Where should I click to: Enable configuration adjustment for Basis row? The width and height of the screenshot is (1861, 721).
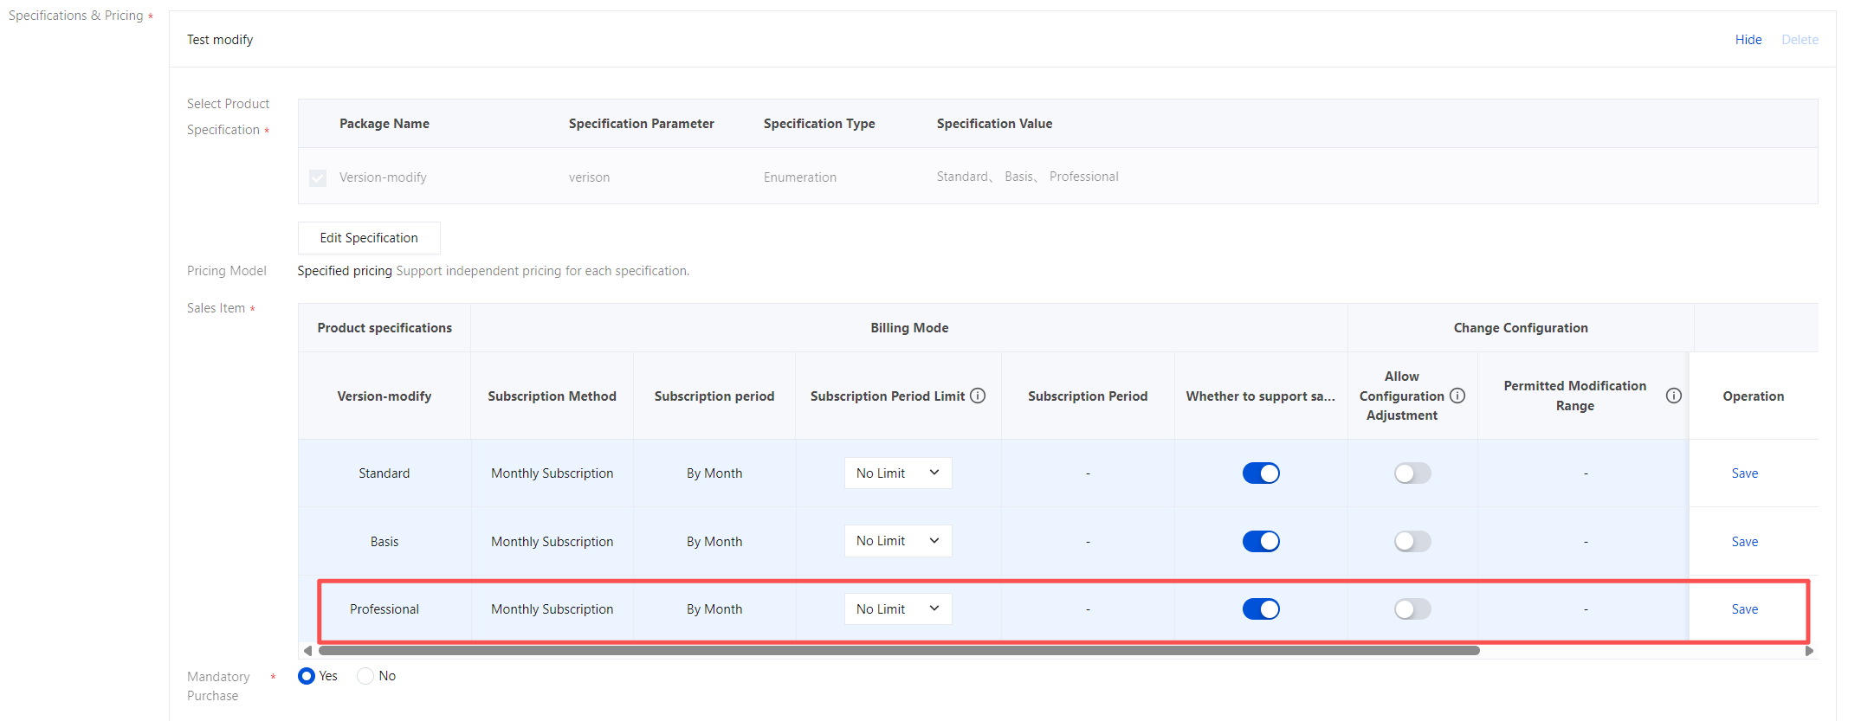1412,542
